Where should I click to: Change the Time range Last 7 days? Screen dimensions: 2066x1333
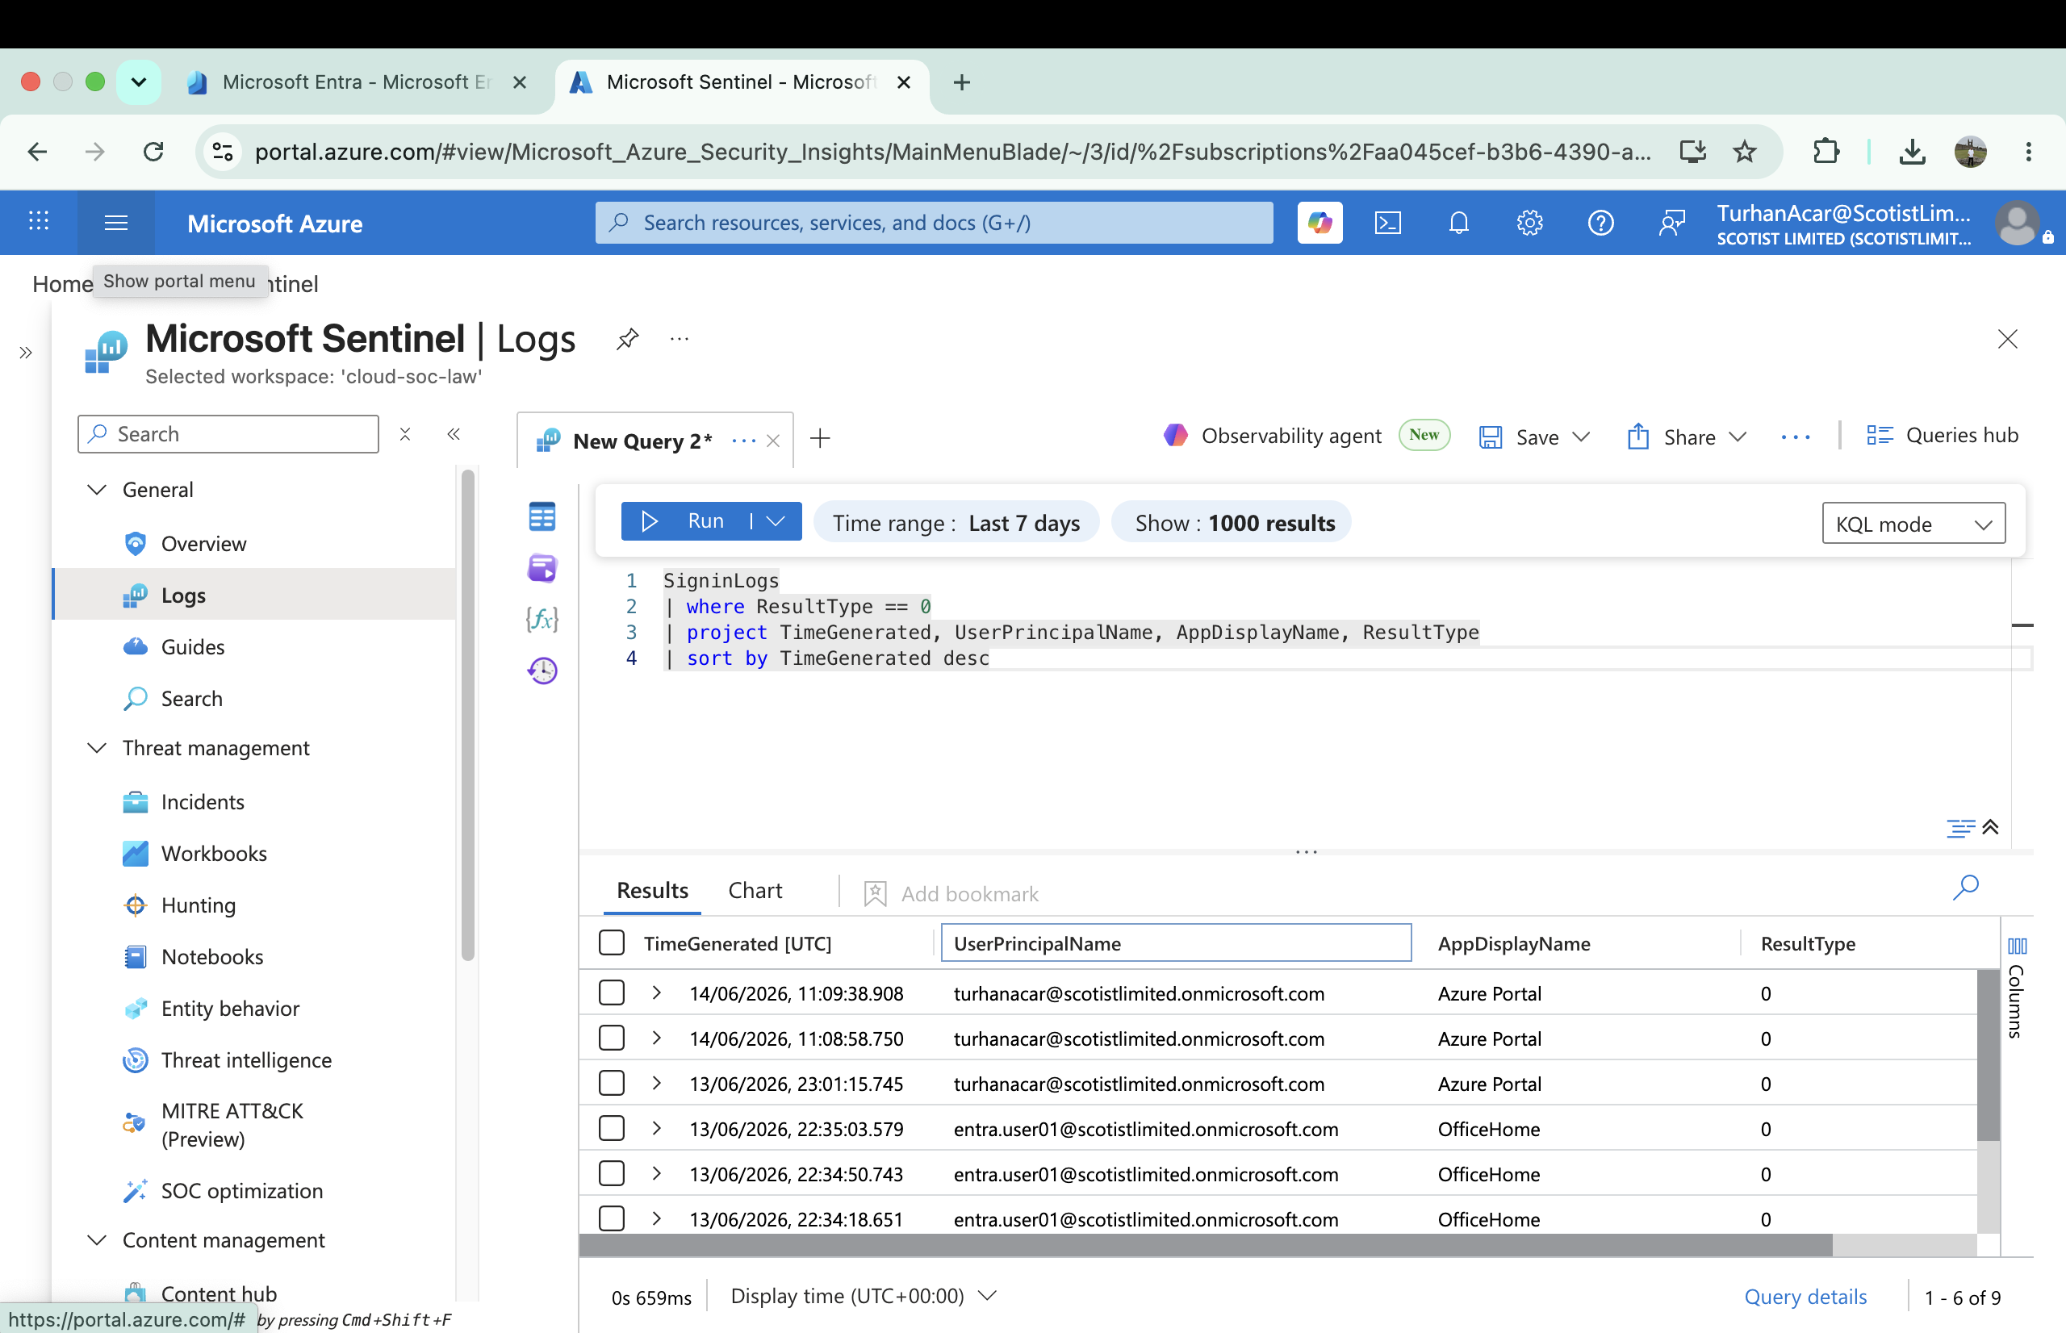[x=956, y=523]
